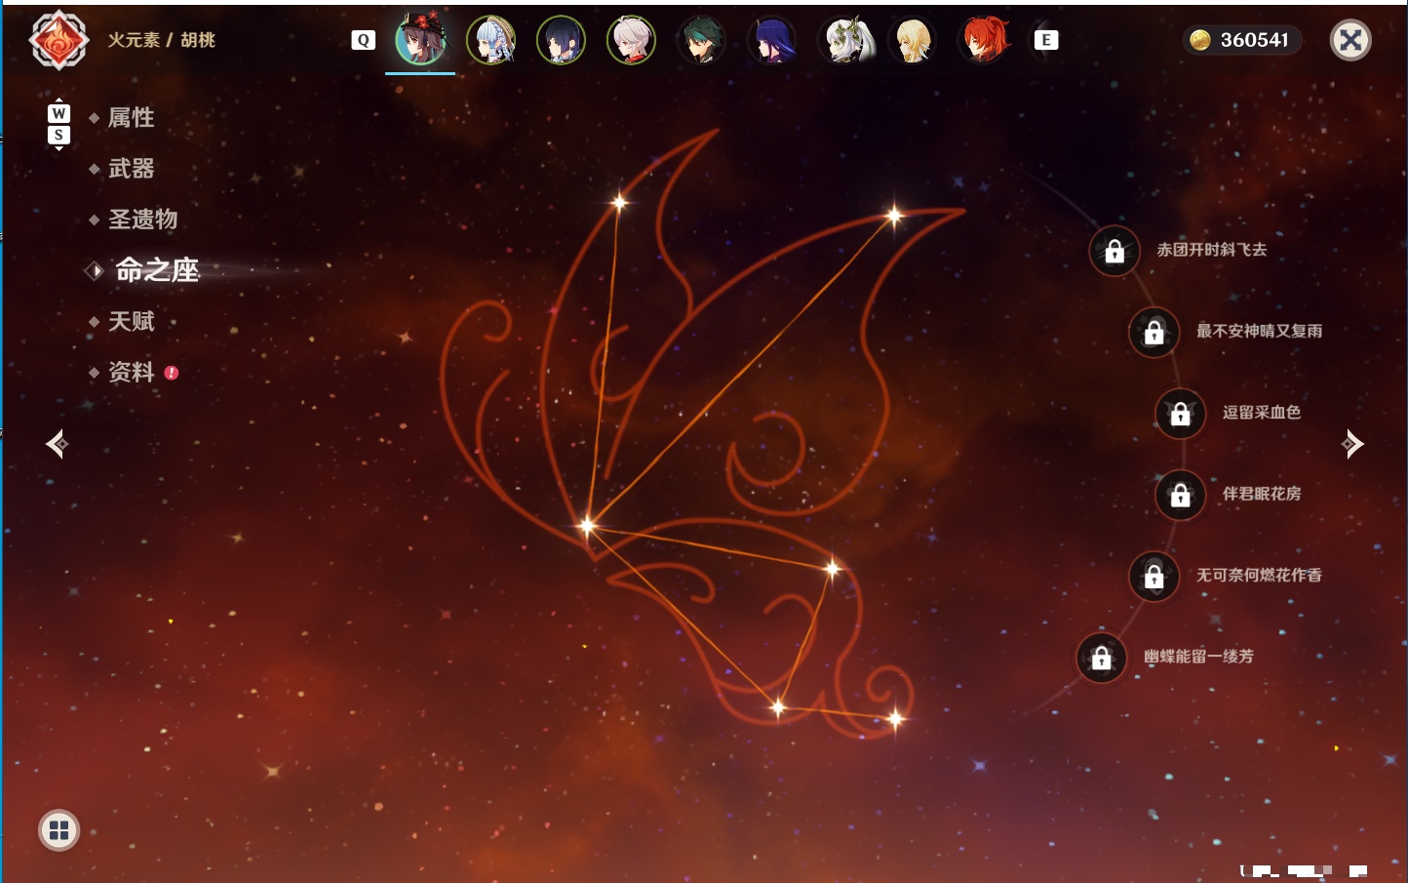The height and width of the screenshot is (883, 1408).
Task: Close the character screen with X button
Action: (1350, 40)
